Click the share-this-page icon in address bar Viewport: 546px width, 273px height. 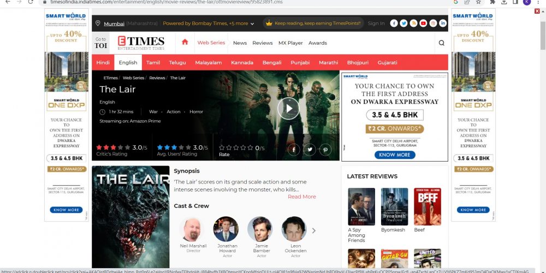tap(467, 2)
